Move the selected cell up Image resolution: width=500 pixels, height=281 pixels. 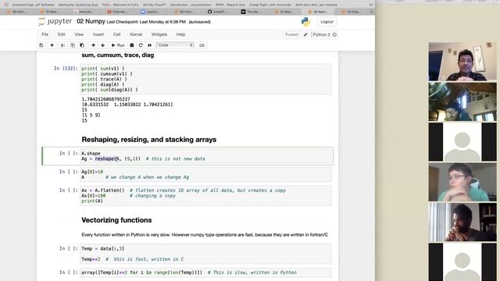[93, 45]
